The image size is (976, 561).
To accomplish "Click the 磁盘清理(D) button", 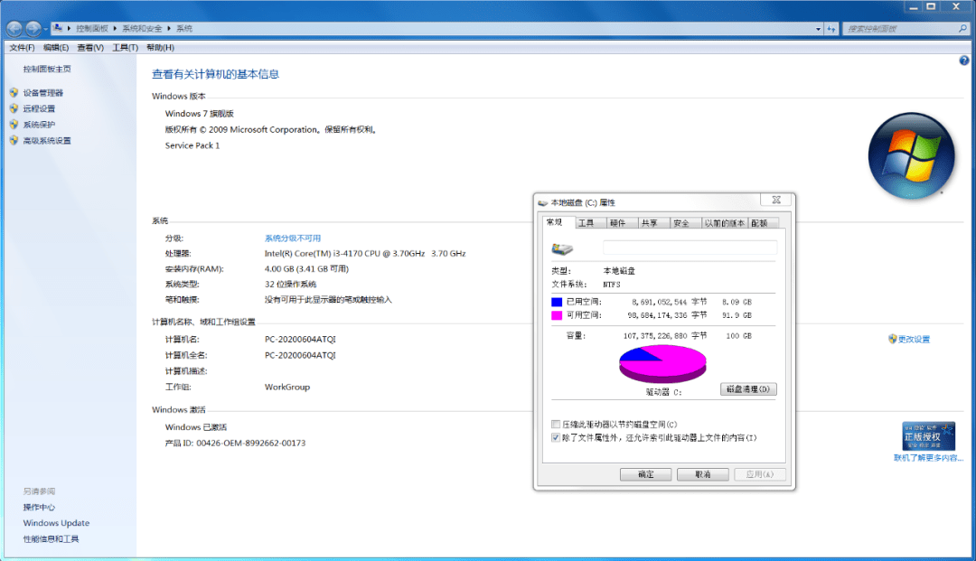I will tap(748, 389).
